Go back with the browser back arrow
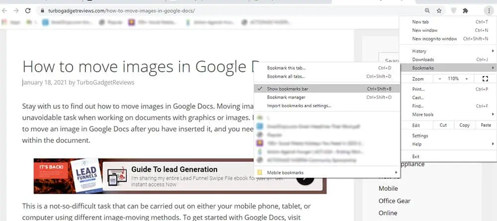Image resolution: width=497 pixels, height=221 pixels. (x=4, y=11)
